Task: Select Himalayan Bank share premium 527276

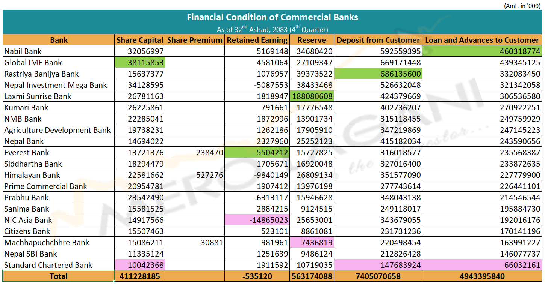Action: click(x=195, y=175)
